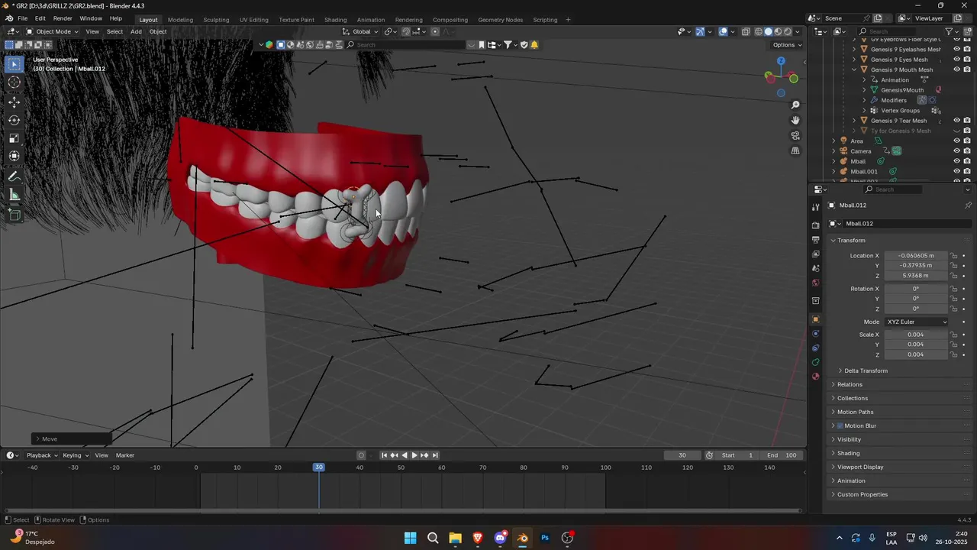Open the Output properties tab
This screenshot has width=977, height=550.
(815, 240)
